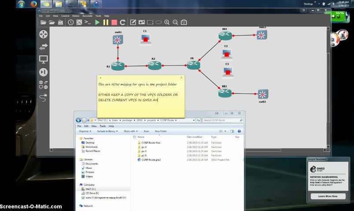Go back with Explorer Back arrow
Screen dimensions: 354x211
[78, 120]
